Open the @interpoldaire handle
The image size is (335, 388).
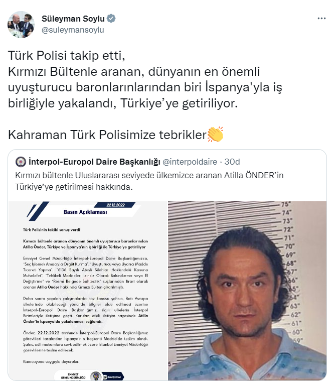pos(190,162)
